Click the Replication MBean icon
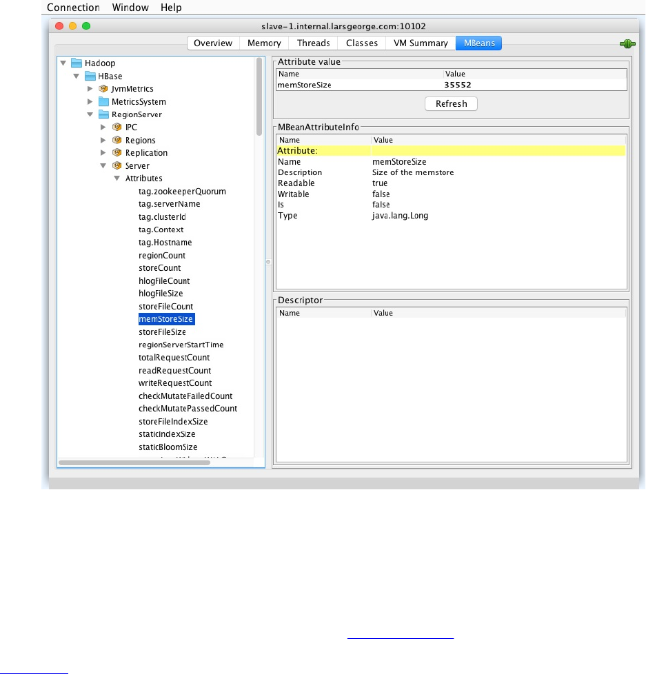This screenshot has height=674, width=646. click(x=117, y=152)
